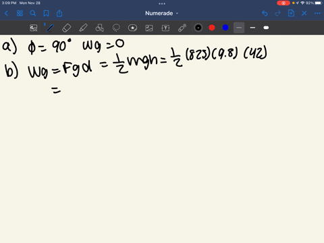Select the Pen tool
324x243 pixels.
(x=50, y=28)
